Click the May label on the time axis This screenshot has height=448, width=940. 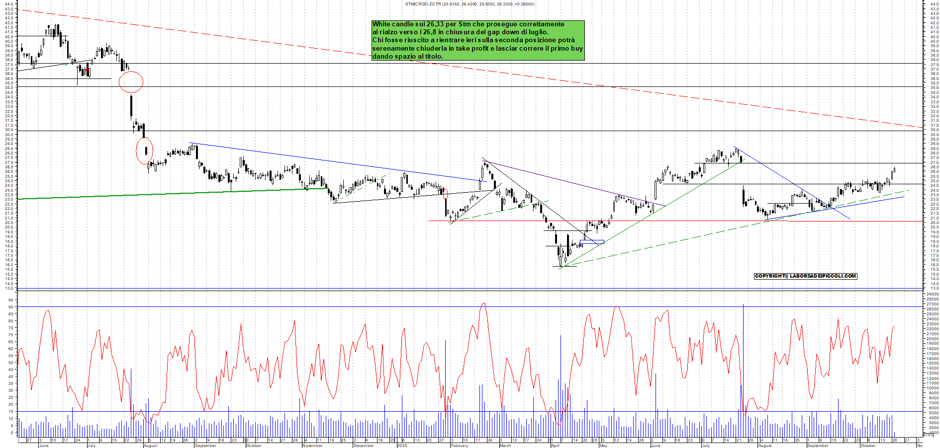[603, 446]
